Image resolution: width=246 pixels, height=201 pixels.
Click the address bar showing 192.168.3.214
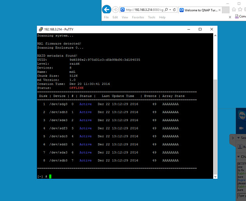pyautogui.click(x=144, y=9)
